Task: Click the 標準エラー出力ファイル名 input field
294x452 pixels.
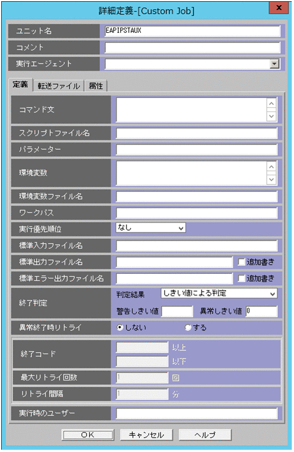Action: click(x=174, y=279)
